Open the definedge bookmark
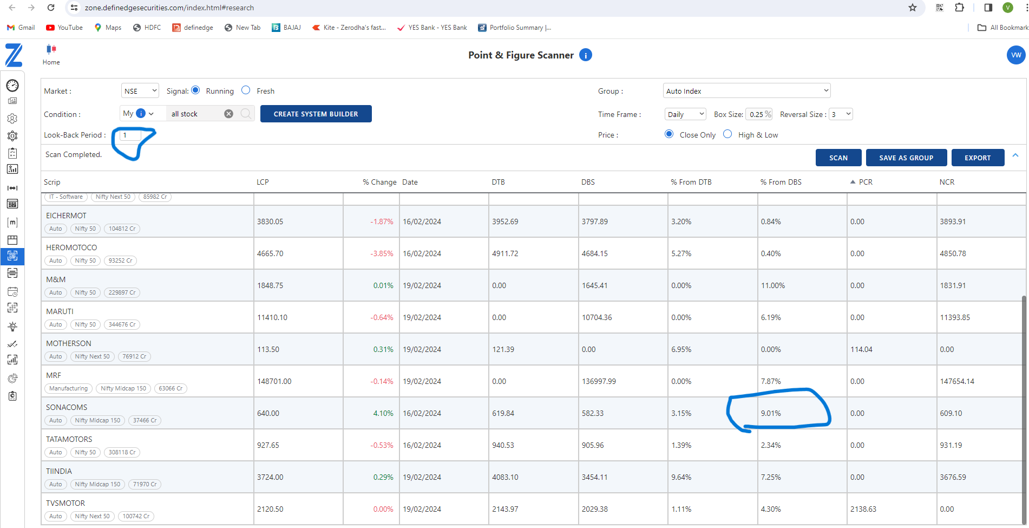This screenshot has width=1029, height=528. coord(193,28)
